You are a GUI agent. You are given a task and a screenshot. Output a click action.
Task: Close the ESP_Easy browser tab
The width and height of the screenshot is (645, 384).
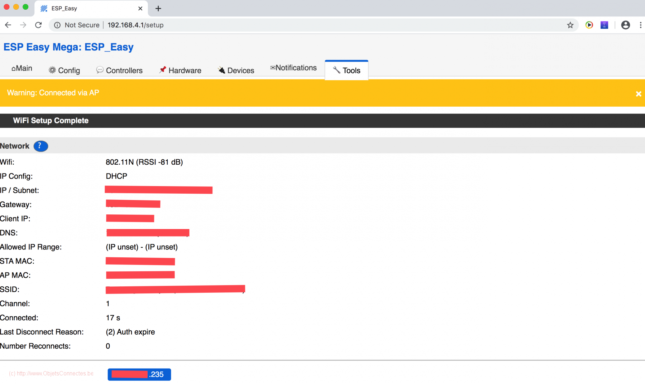click(140, 8)
